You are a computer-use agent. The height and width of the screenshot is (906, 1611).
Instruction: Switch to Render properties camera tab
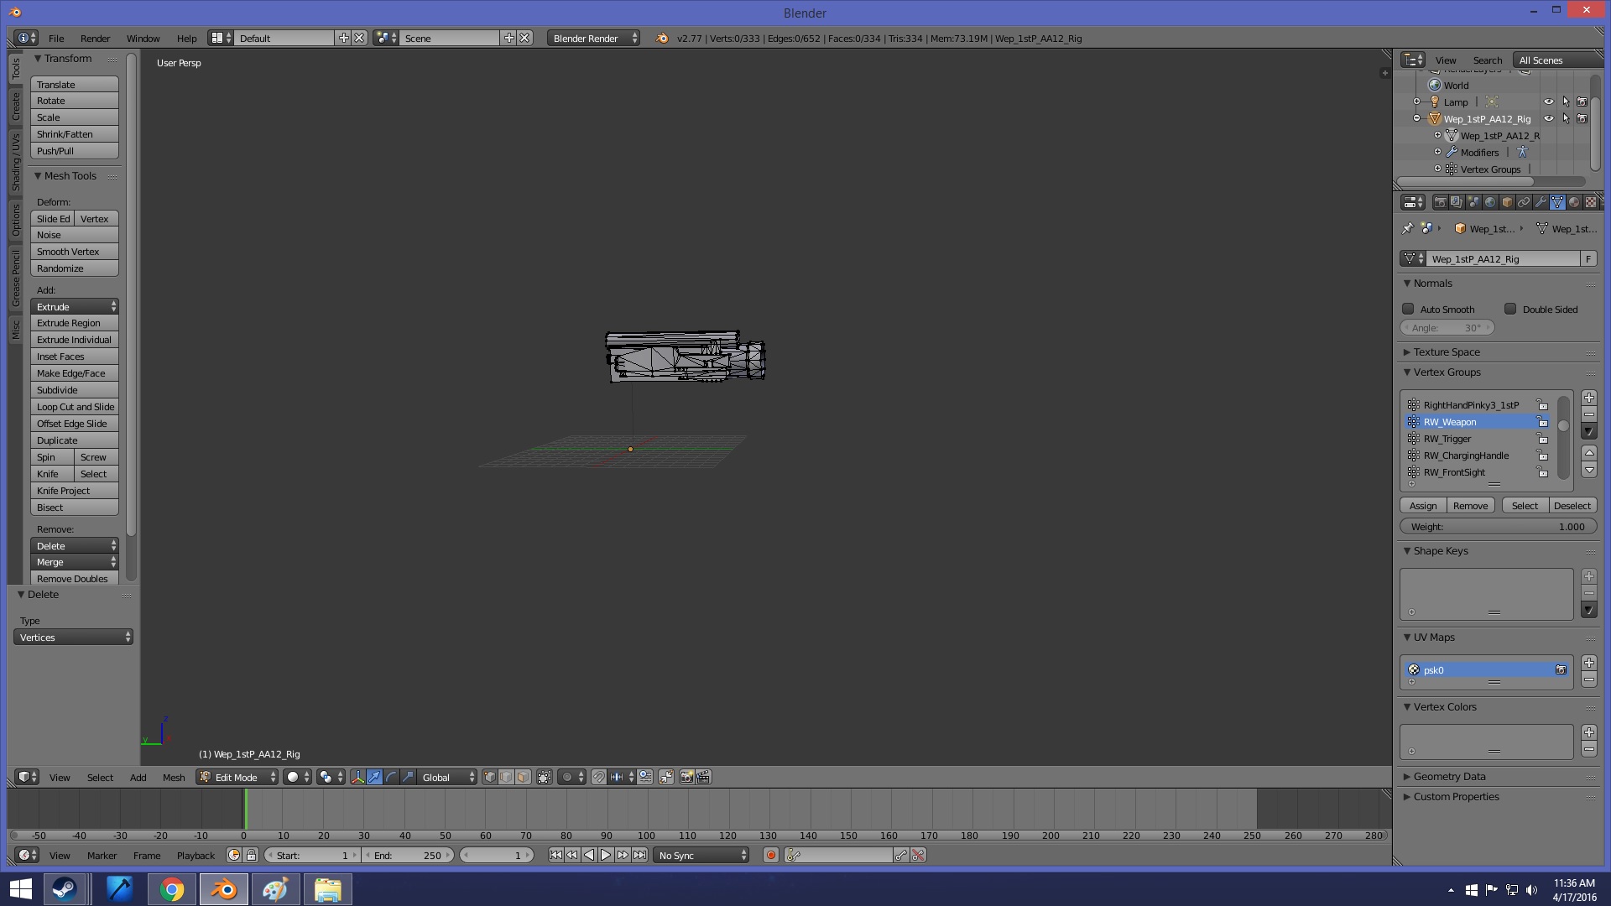pos(1440,202)
